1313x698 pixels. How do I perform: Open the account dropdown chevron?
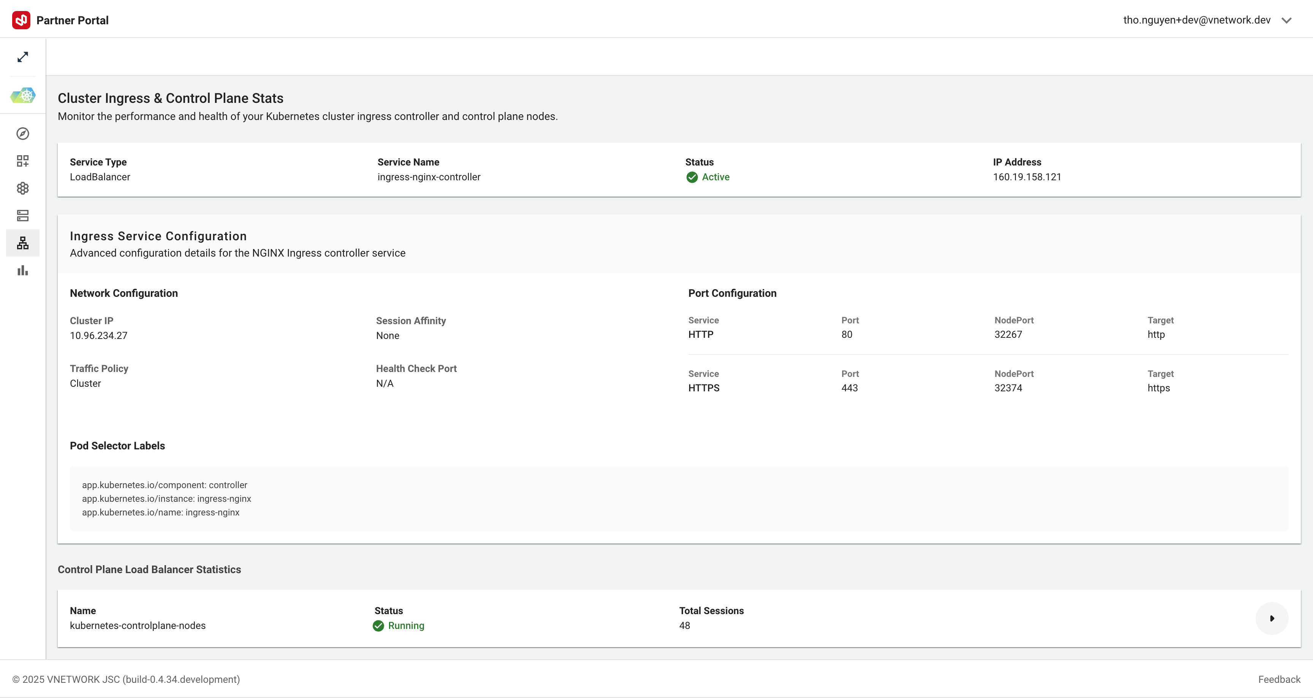point(1286,20)
